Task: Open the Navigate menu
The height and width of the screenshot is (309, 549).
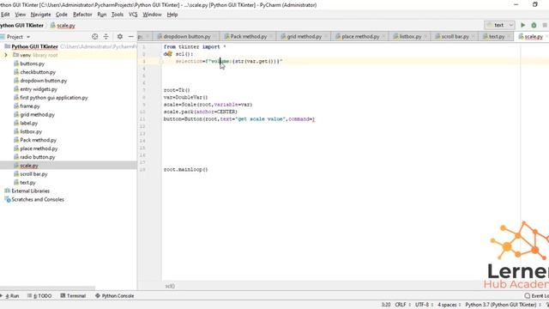Action: click(x=40, y=15)
